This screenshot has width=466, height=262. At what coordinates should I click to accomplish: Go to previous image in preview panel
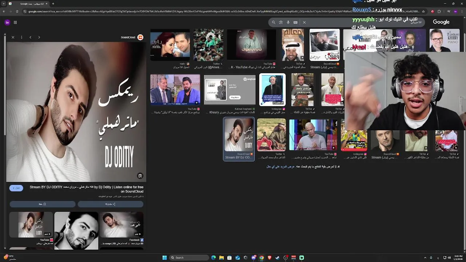pos(30,37)
